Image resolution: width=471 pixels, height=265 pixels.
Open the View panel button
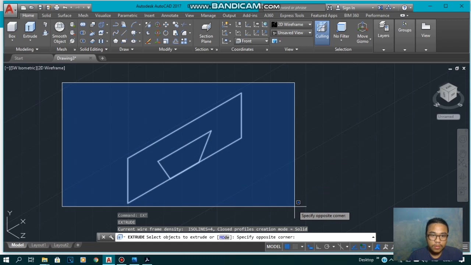pos(426,30)
